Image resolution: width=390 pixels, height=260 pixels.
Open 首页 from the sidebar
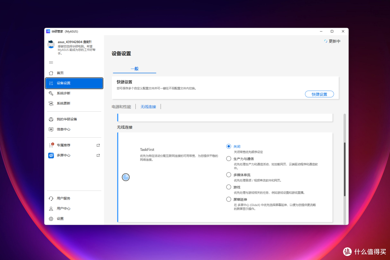(74, 73)
